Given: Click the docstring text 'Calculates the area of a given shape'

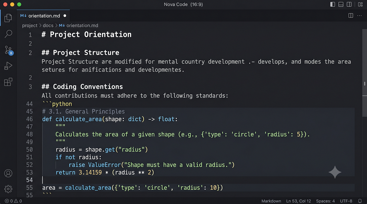Looking at the screenshot, I should [115, 135].
